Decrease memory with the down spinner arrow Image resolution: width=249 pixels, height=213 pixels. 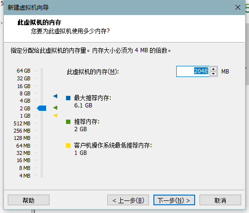(x=214, y=74)
